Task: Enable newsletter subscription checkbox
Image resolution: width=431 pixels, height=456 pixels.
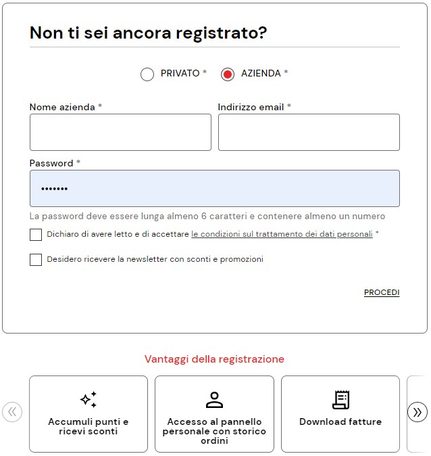Action: click(x=36, y=260)
